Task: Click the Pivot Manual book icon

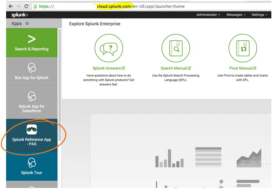Action: click(243, 48)
